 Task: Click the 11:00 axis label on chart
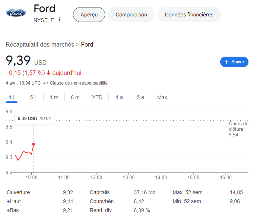64,177
